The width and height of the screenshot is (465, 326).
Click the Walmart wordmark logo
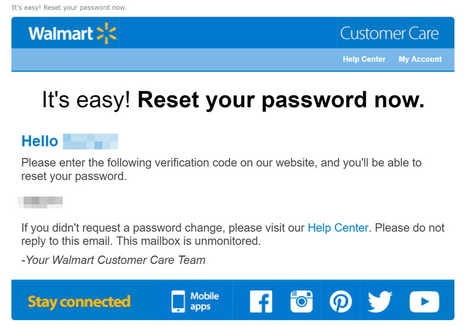[x=61, y=33]
